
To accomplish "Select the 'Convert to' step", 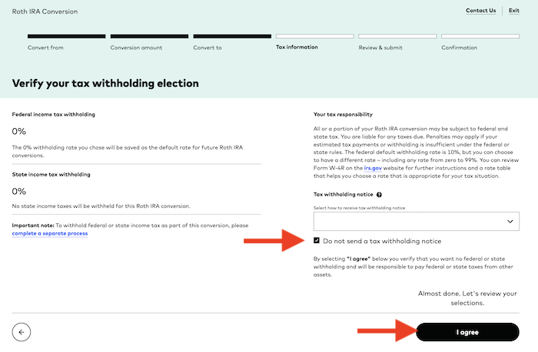I will pyautogui.click(x=208, y=48).
